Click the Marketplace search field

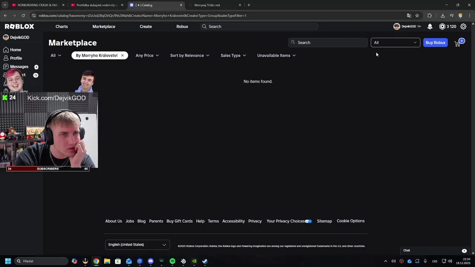click(x=328, y=43)
